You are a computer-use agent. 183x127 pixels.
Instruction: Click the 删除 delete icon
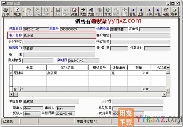point(37,12)
